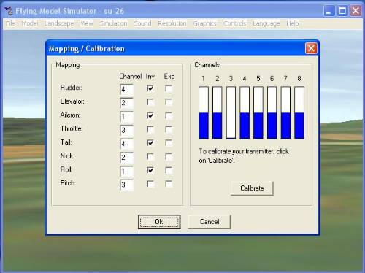Click channel 2 level bar
The height and width of the screenshot is (273, 365).
(x=217, y=112)
